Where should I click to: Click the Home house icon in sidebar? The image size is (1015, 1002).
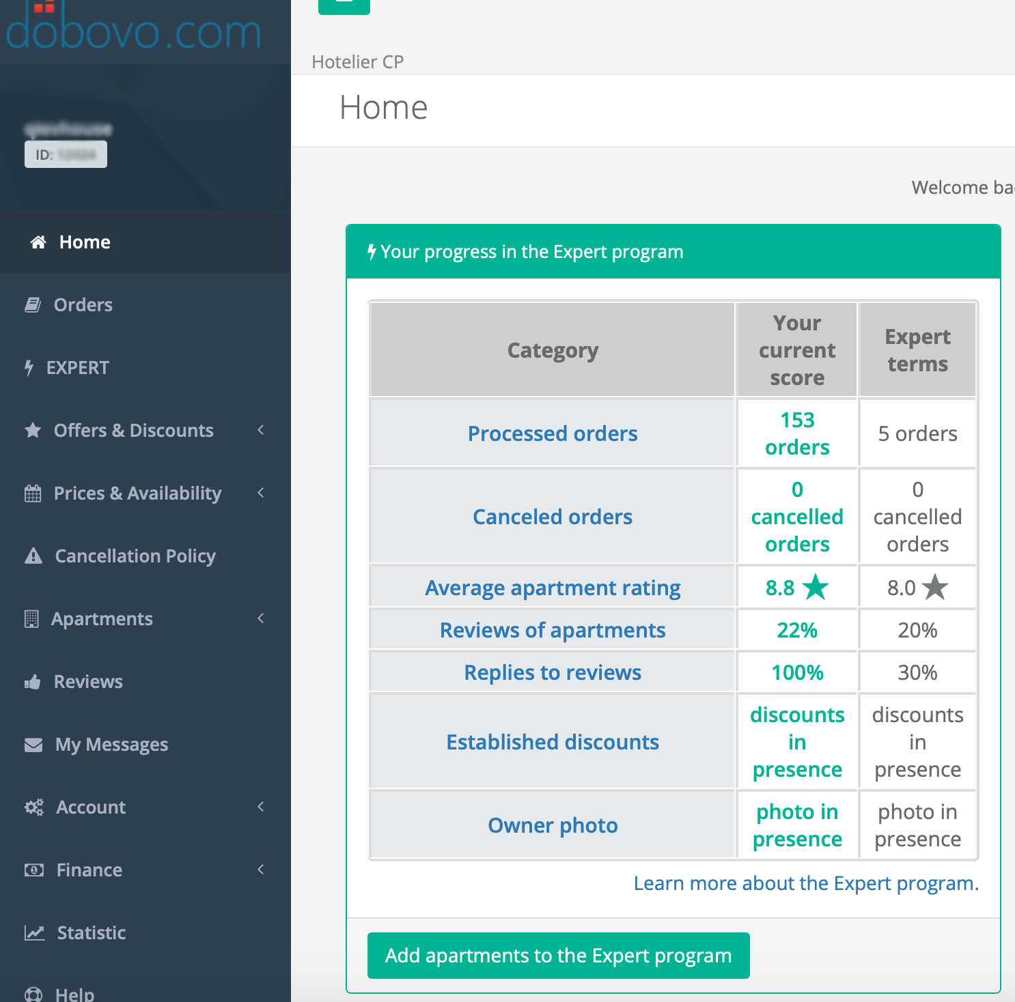[38, 242]
